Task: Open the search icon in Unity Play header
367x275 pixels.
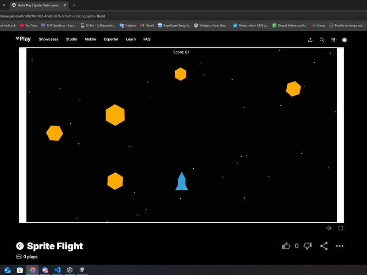Action: coord(322,40)
